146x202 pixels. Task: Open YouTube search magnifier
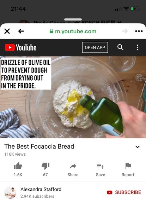tap(120, 47)
